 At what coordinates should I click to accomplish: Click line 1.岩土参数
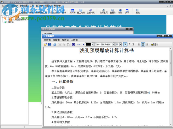[58, 88]
